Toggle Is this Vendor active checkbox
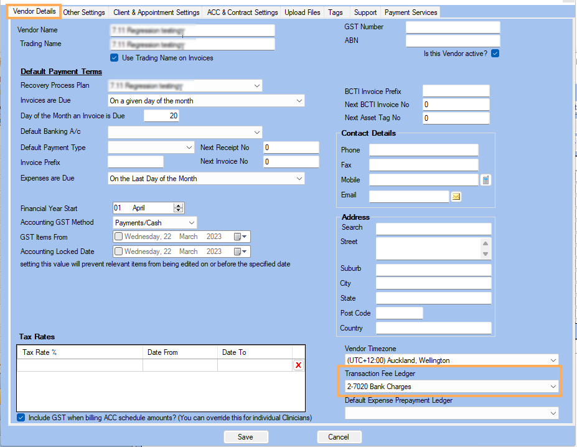 pyautogui.click(x=495, y=54)
